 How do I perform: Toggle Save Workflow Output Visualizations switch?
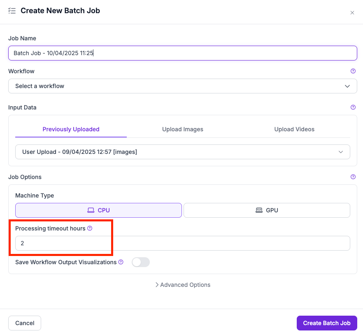tap(140, 262)
